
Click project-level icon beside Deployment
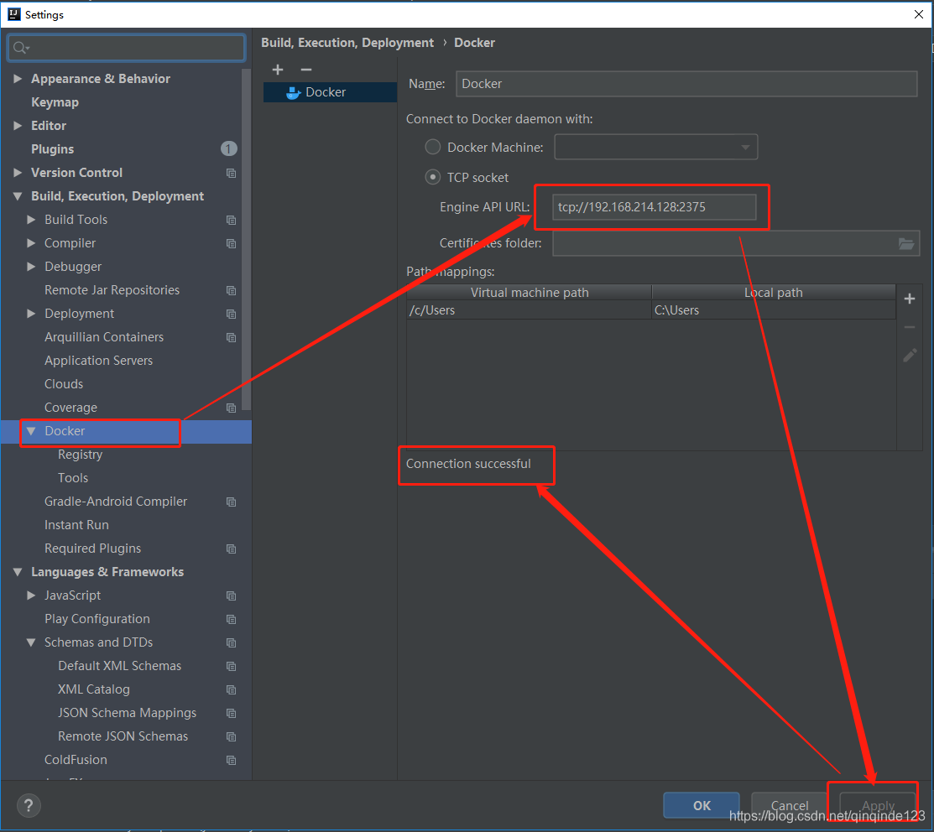(231, 315)
